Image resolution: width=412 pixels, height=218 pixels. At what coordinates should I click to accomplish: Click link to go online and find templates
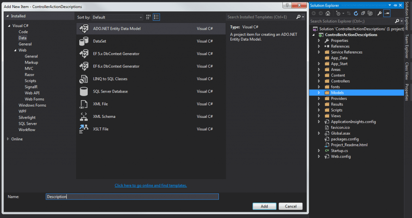(x=151, y=185)
